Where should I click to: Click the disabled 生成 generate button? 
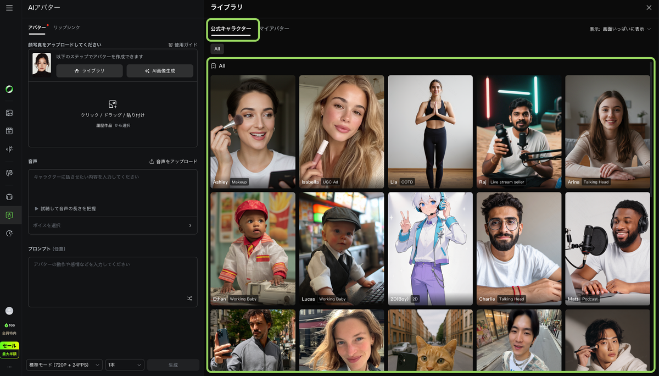[x=174, y=365]
